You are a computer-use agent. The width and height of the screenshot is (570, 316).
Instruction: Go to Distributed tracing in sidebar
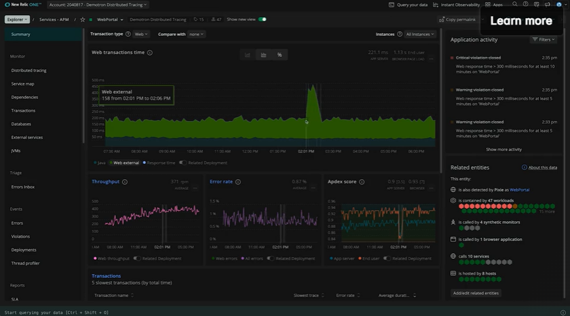coord(29,71)
